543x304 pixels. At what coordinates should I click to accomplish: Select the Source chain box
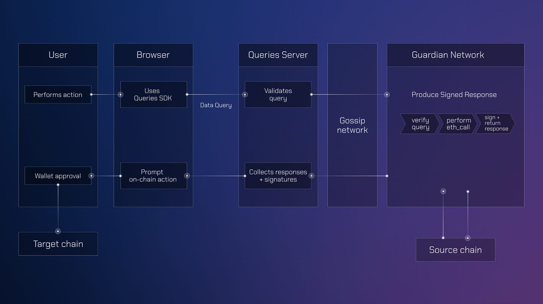pos(455,250)
